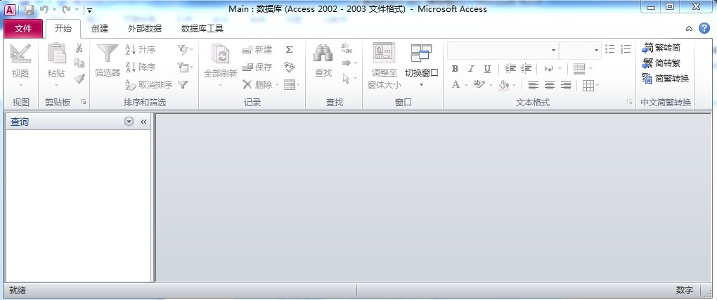Click the alternate row color icon
Image resolution: width=717 pixels, height=300 pixels.
click(x=579, y=69)
